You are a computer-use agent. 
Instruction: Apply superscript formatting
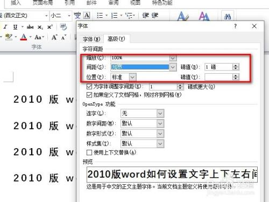pyautogui.click(x=50, y=27)
